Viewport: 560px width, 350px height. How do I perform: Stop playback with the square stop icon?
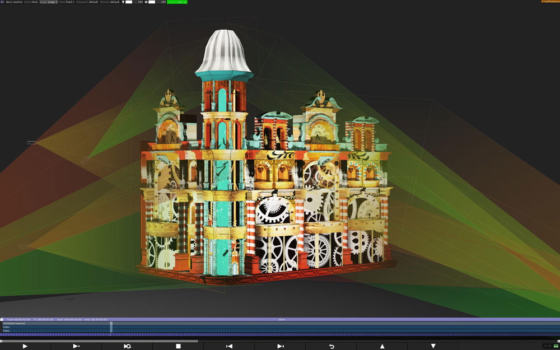(178, 346)
